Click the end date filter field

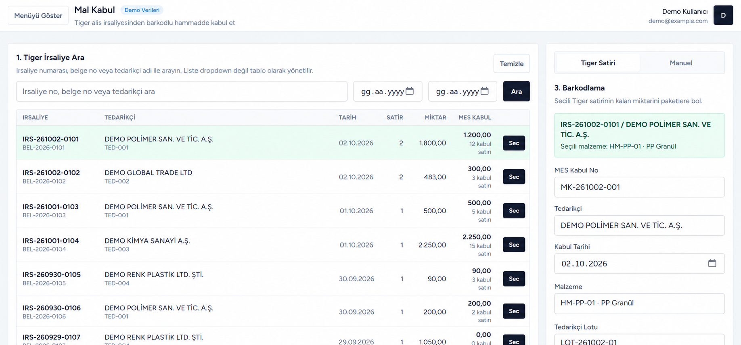click(463, 91)
